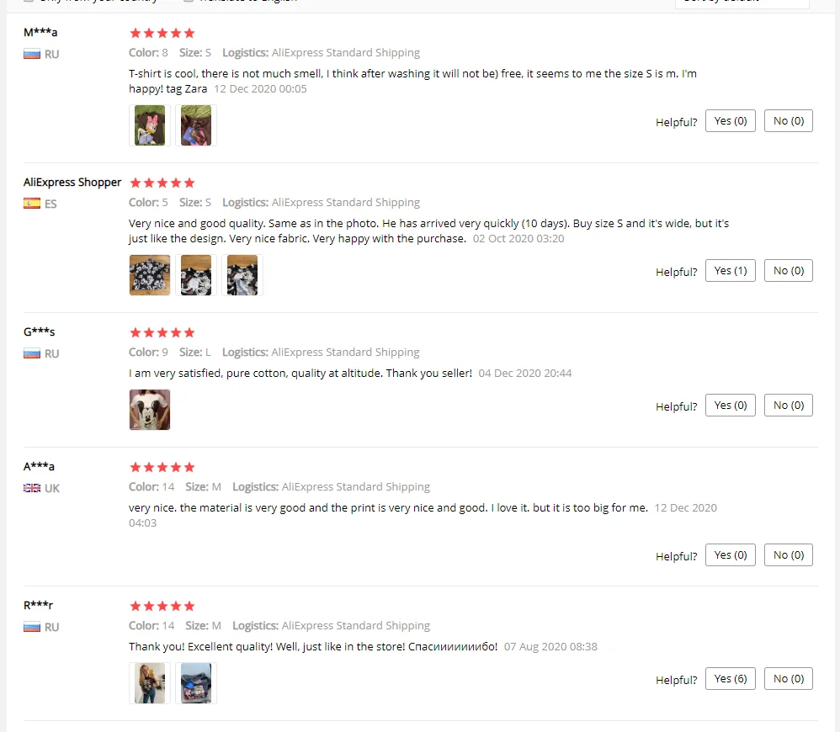Screen dimensions: 840x732
Task: Vote No on A***a's UK review
Action: [x=789, y=555]
